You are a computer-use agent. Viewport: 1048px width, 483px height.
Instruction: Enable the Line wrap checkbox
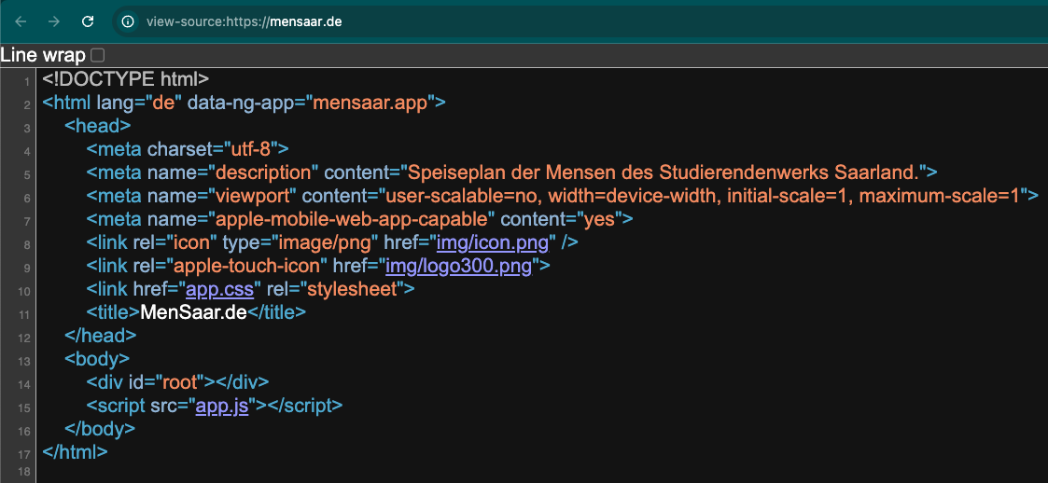[x=98, y=55]
